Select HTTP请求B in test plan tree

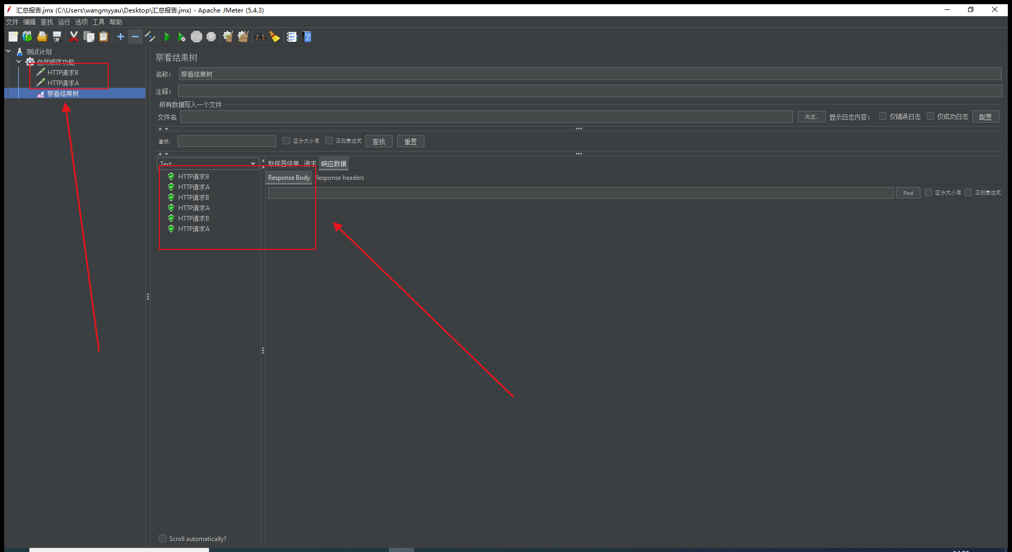tap(63, 73)
